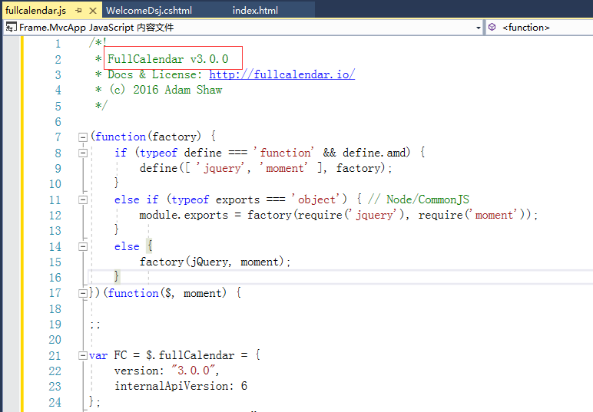Viewport: 593px width, 412px height.
Task: Click the closing brace on line 16
Action: click(x=117, y=276)
